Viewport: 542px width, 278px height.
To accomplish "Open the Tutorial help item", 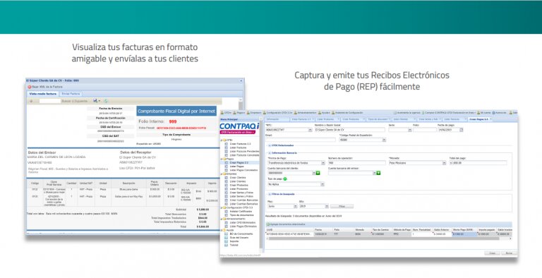I will (x=234, y=245).
